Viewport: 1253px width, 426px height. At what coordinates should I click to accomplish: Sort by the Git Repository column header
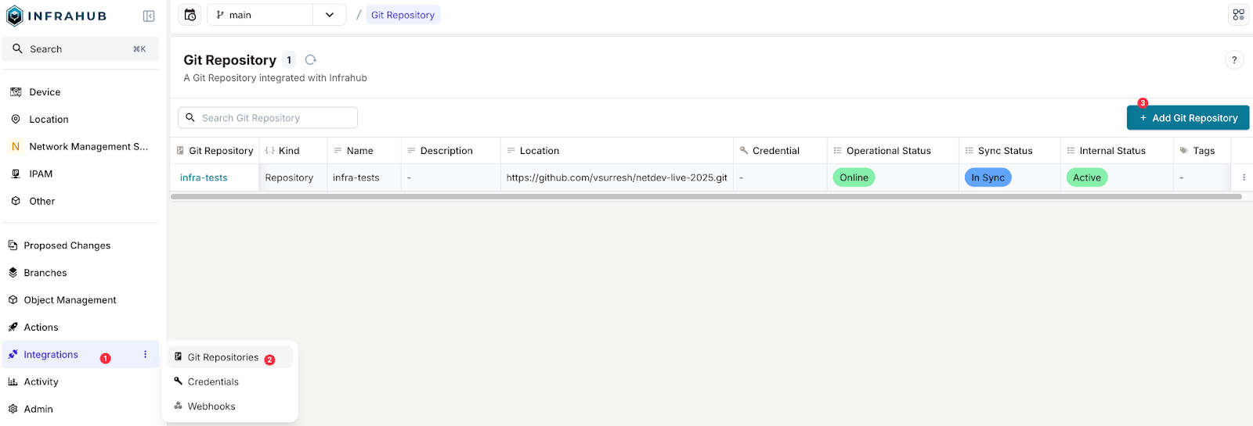click(215, 151)
